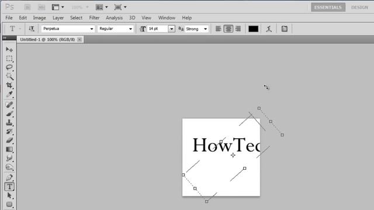The width and height of the screenshot is (374, 210).
Task: Toggle the Character and Paragraph panels
Action: click(x=285, y=29)
